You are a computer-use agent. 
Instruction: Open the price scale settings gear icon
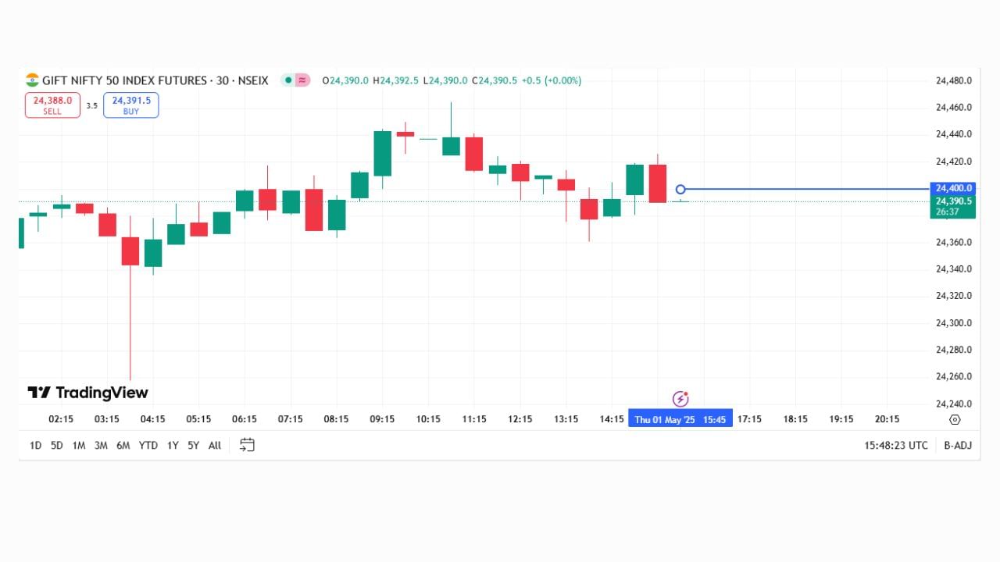click(x=955, y=420)
